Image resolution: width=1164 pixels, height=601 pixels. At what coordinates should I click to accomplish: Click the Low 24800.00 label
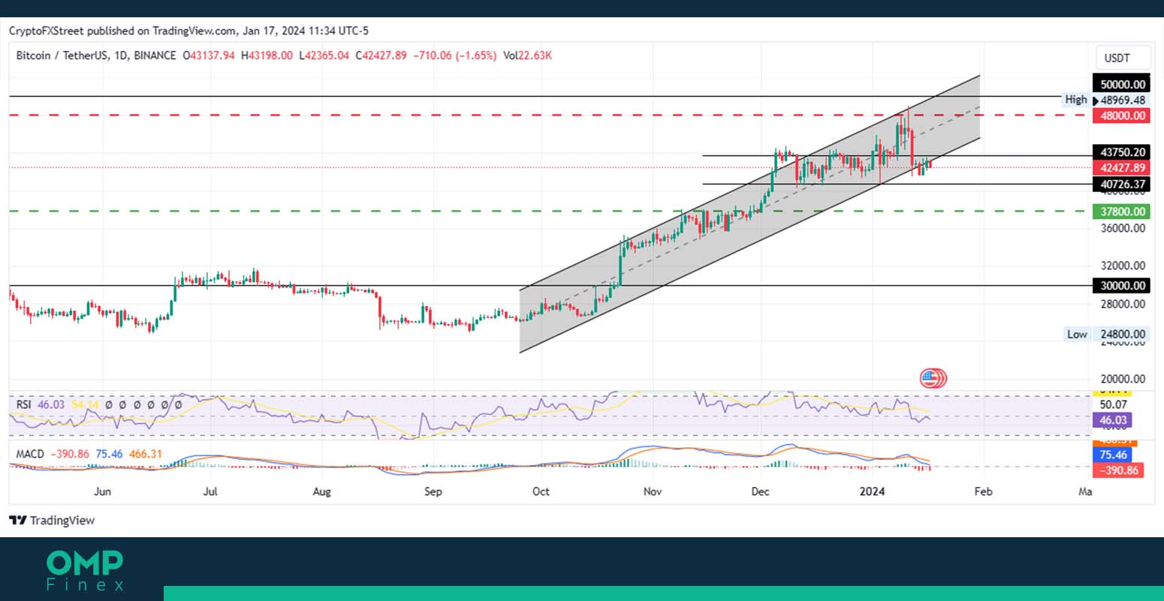tap(1105, 335)
